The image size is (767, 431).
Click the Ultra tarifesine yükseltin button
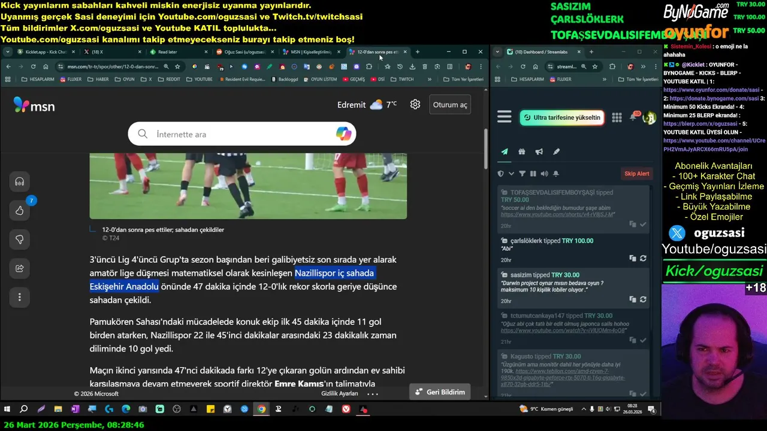pos(561,117)
